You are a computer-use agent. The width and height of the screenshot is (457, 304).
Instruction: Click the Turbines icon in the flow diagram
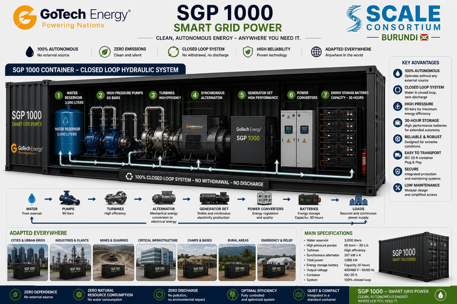point(116,198)
